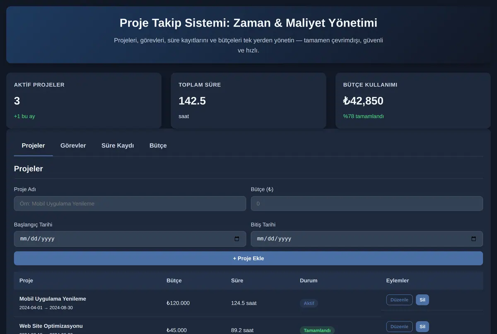Click the 2024-04-01 → 2024-08-30 date range
497x334 pixels.
coord(46,308)
